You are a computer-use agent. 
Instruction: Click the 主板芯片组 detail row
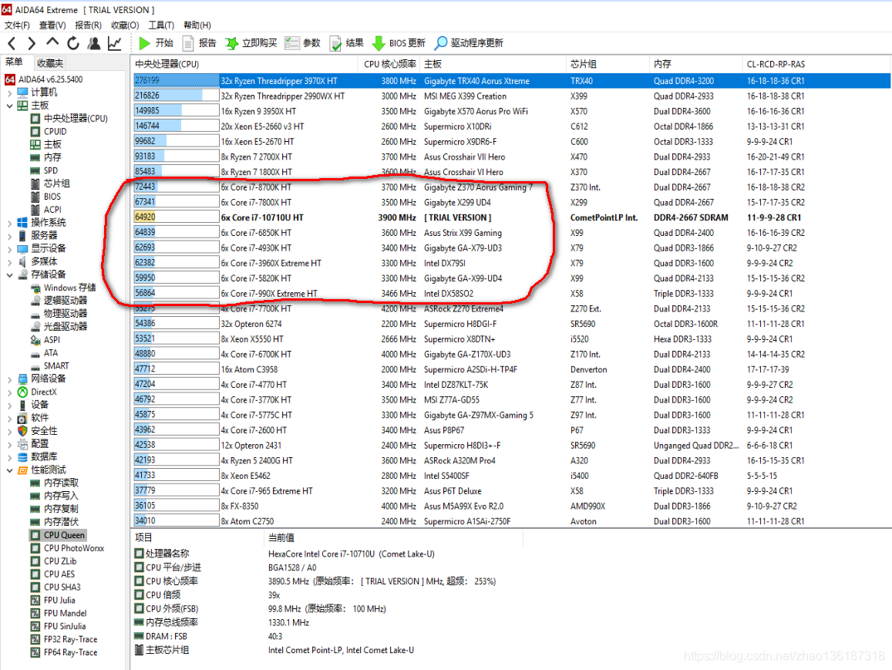[274, 650]
